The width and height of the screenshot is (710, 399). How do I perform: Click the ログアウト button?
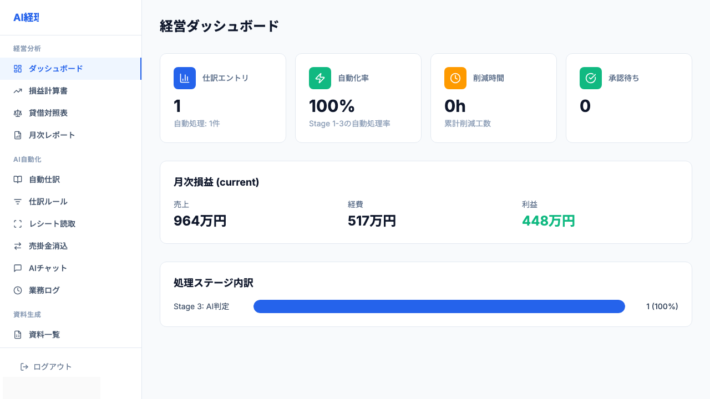[x=47, y=366]
